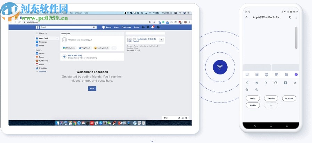This screenshot has width=312, height=143.
Task: Tap the first shortcut pill left of Youtube
Action: point(253,98)
